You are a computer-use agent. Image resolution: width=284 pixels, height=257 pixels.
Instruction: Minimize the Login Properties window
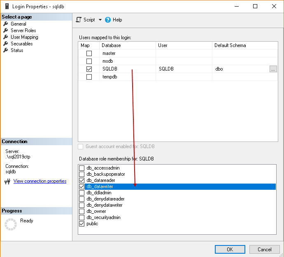click(x=237, y=6)
